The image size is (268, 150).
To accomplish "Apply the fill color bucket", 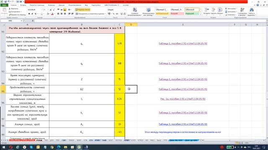I will pyautogui.click(x=48, y=14).
